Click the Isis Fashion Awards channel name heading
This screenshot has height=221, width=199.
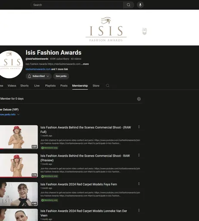tap(53, 53)
